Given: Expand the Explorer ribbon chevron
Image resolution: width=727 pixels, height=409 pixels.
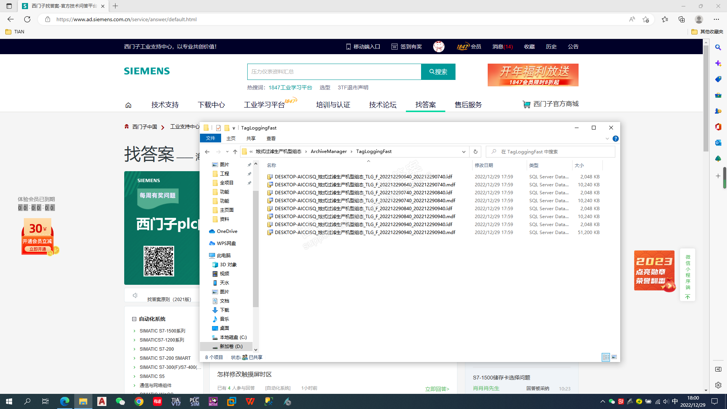Looking at the screenshot, I should [x=607, y=139].
